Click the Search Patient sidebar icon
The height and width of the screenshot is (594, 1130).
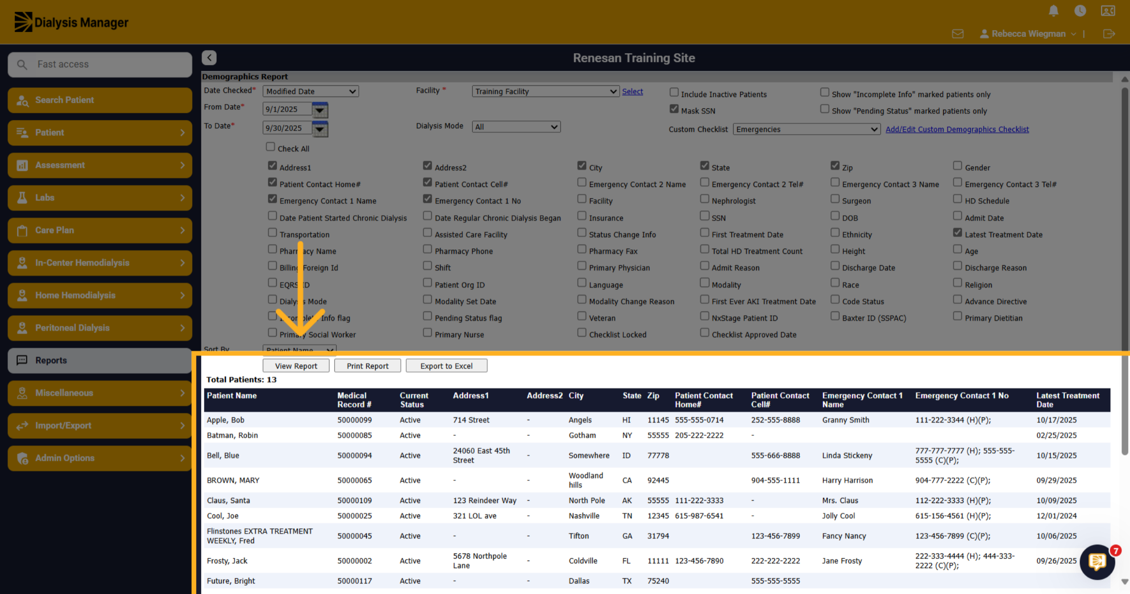click(22, 100)
